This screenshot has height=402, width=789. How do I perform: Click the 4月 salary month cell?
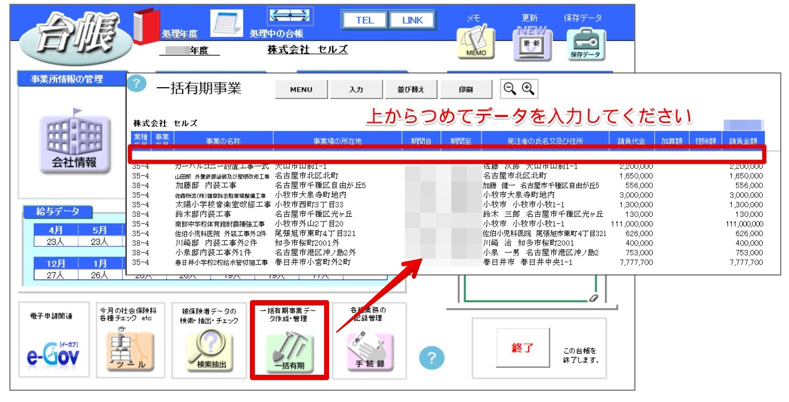pyautogui.click(x=56, y=230)
